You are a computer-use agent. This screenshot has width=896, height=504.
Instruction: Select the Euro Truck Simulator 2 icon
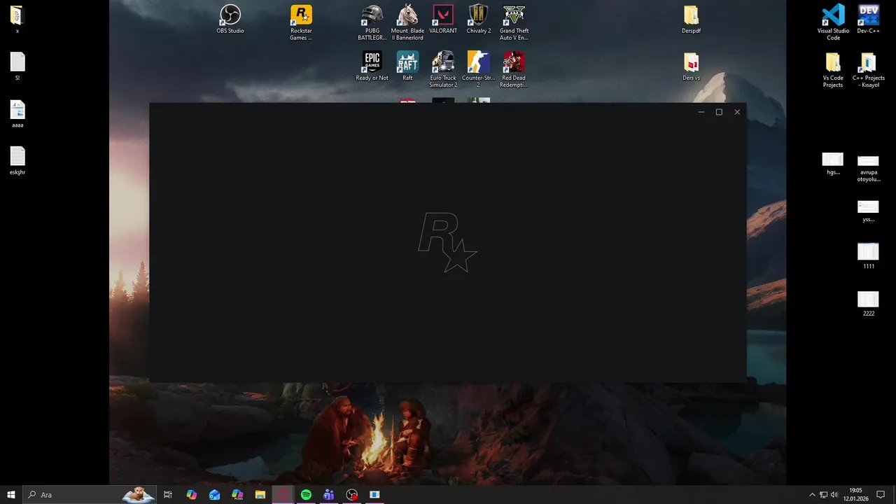pos(443,69)
